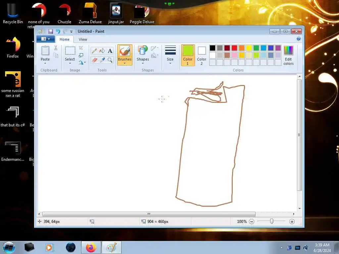Screen dimensions: 339x254
Task: Click the Shapes gallery icon
Action: pyautogui.click(x=143, y=51)
